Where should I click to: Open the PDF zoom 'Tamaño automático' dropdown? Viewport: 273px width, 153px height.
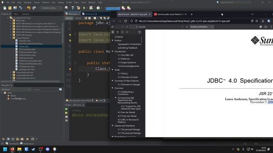click(202, 27)
